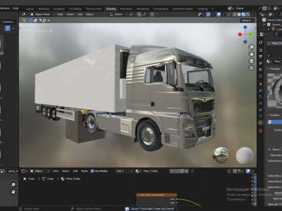Open the World properties tab
The height and width of the screenshot is (211, 282).
point(260,76)
